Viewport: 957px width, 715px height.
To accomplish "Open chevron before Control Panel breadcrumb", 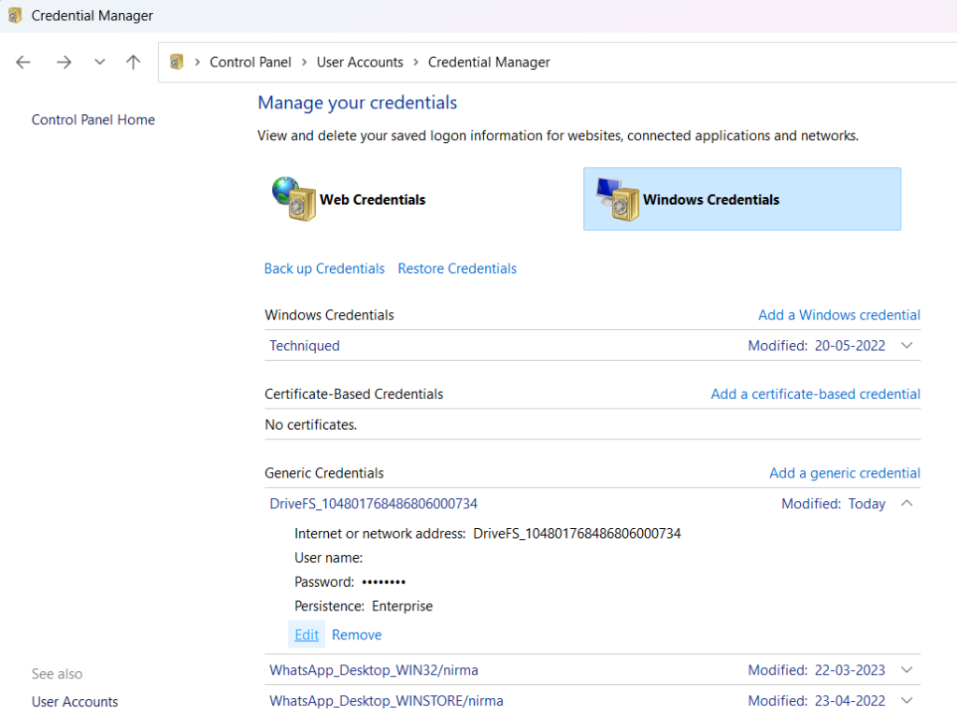I will [x=197, y=63].
